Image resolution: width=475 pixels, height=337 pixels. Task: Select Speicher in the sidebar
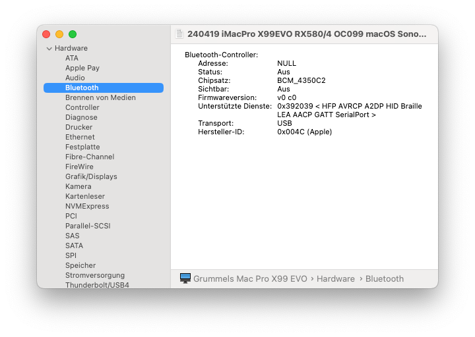coord(80,265)
